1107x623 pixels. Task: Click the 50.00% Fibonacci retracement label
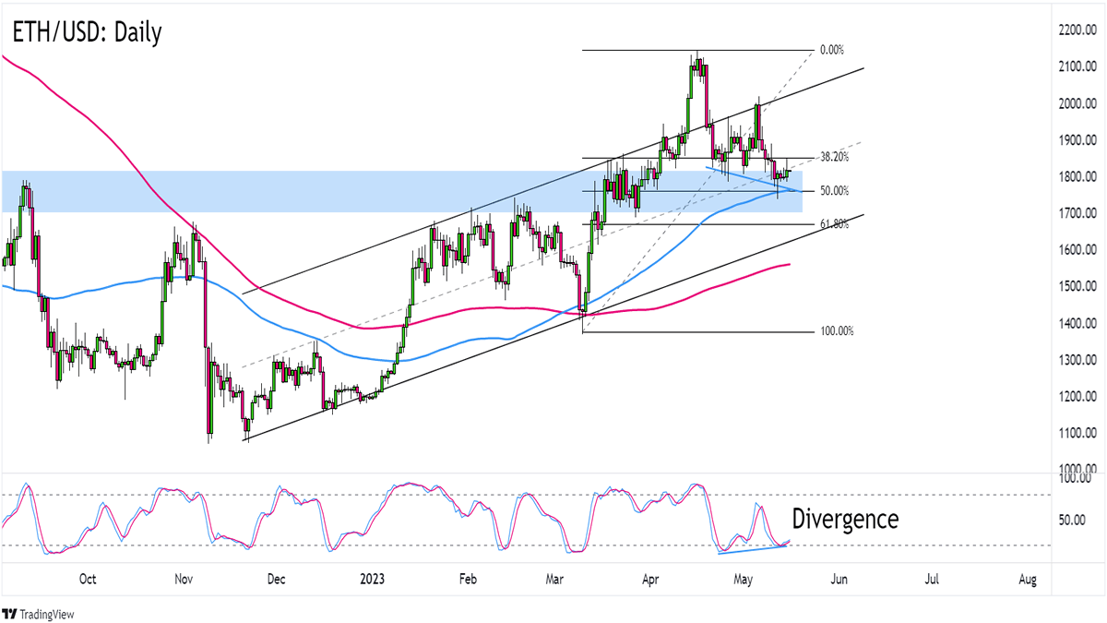[x=833, y=191]
